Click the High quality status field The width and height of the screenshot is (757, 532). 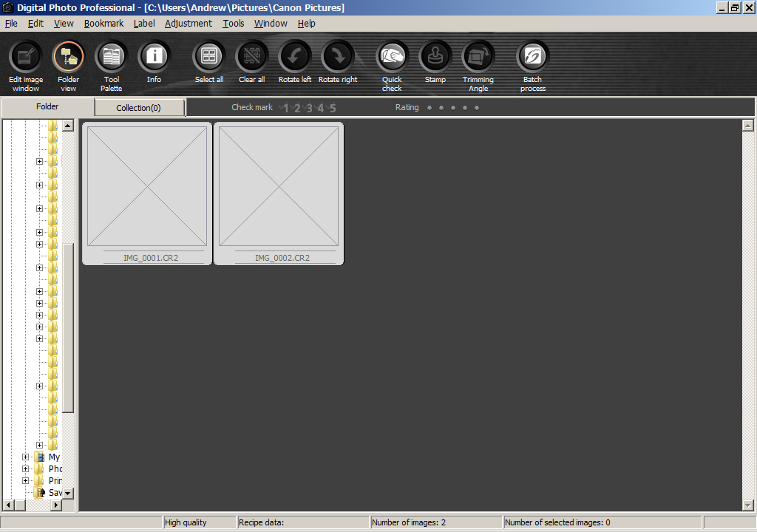pyautogui.click(x=200, y=522)
